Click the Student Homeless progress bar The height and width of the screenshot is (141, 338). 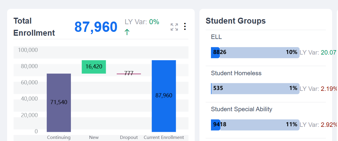(255, 88)
